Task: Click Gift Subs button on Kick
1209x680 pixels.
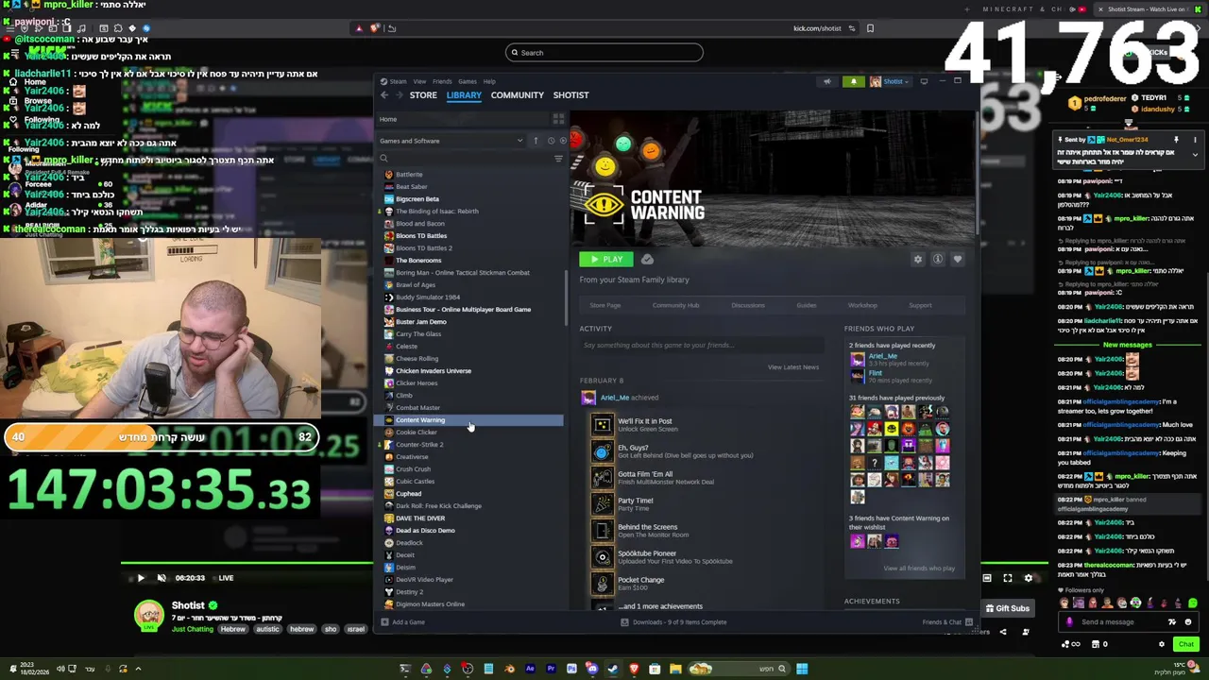Action: pos(1007,608)
